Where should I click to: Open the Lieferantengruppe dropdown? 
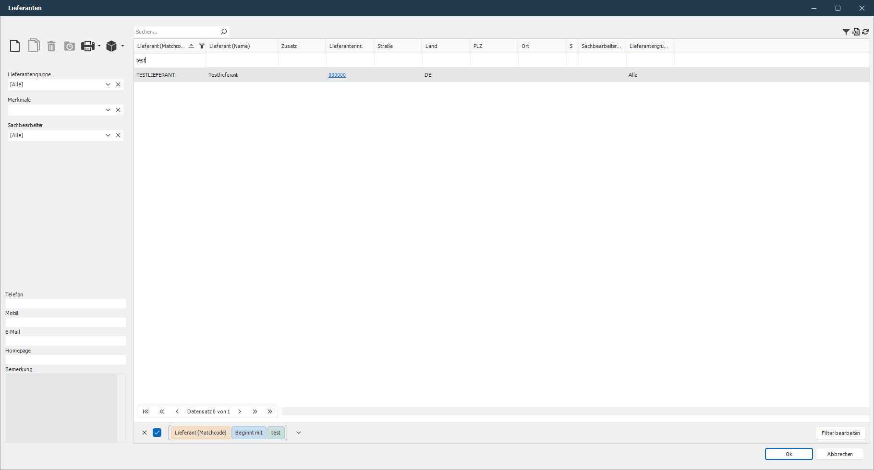pyautogui.click(x=108, y=84)
